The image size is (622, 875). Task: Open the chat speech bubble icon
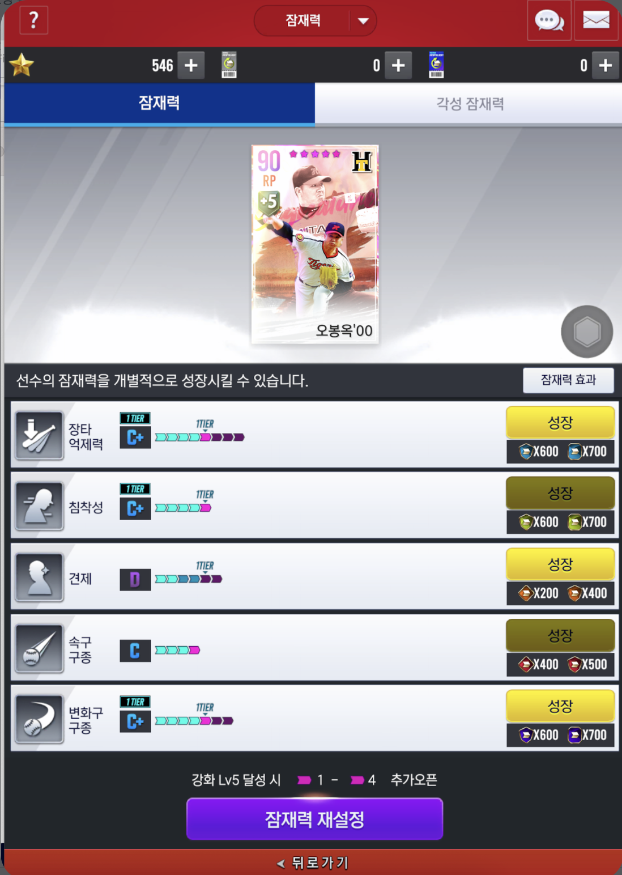[x=549, y=20]
